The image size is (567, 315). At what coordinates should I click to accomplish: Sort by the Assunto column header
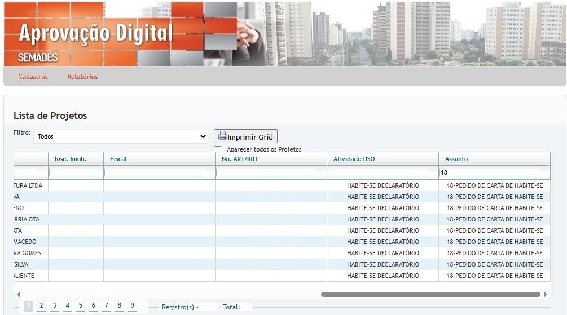[x=456, y=159]
